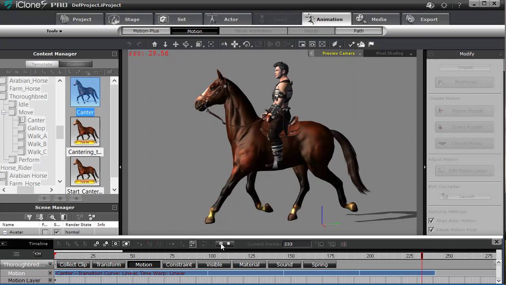Select the vertical move camera tool
Image resolution: width=506 pixels, height=285 pixels.
pos(165,44)
